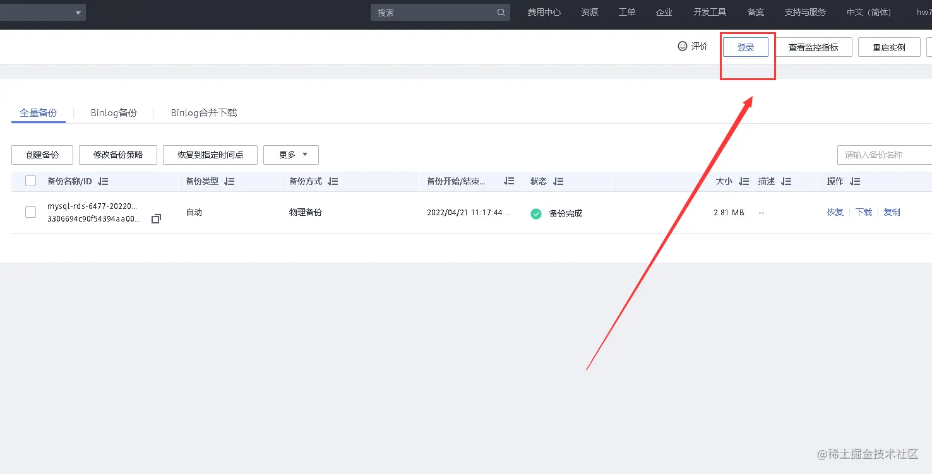932x474 pixels.
Task: Sort by 备份方式 column sort icon
Action: pos(333,181)
